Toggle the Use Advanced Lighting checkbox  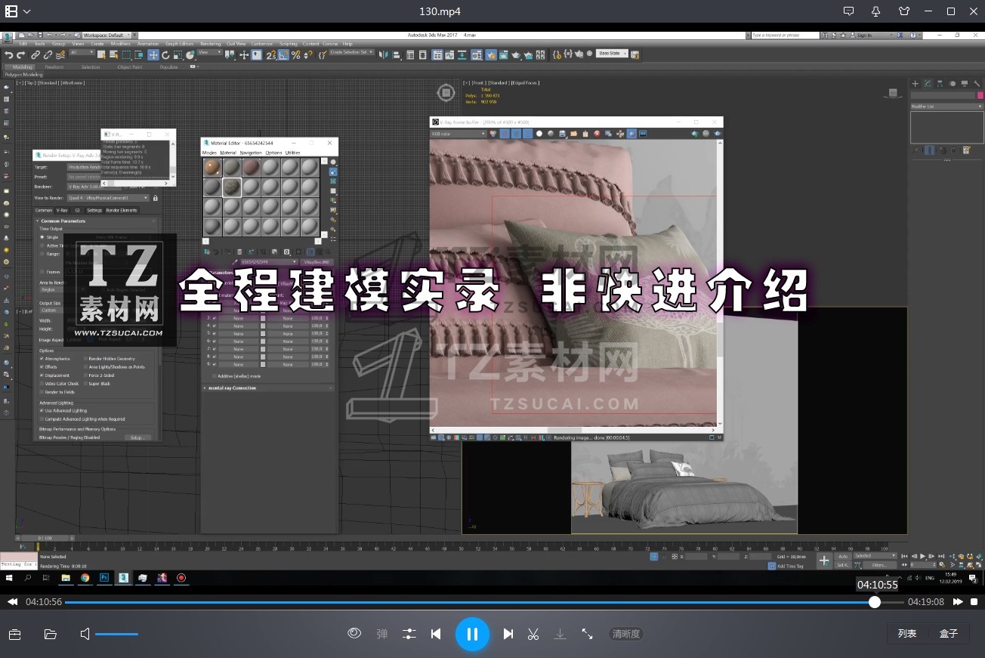pos(42,410)
